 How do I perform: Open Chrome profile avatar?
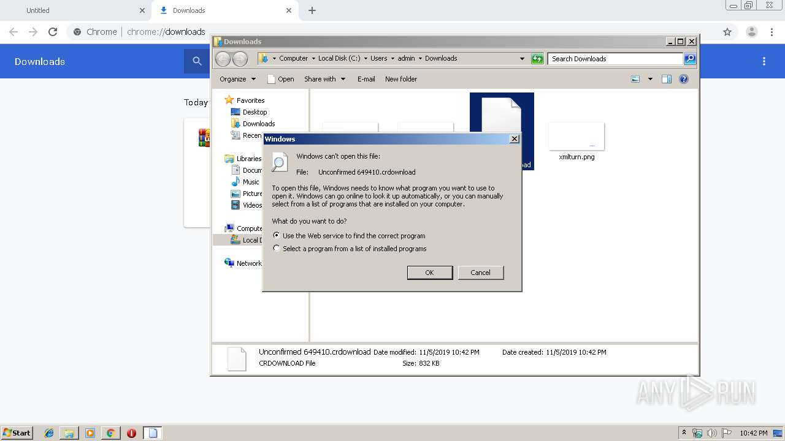pos(751,32)
